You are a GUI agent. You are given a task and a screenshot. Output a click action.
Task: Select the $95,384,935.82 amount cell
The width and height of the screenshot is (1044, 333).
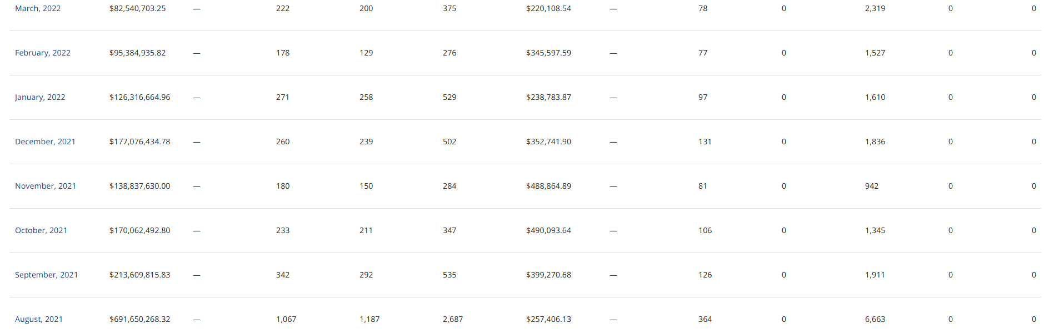[x=138, y=53]
